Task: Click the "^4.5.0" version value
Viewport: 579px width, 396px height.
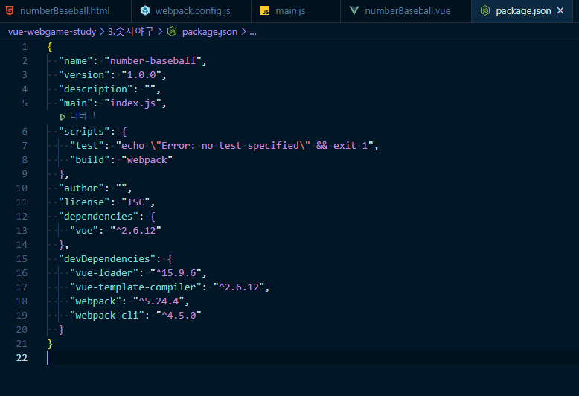Action: pyautogui.click(x=179, y=316)
